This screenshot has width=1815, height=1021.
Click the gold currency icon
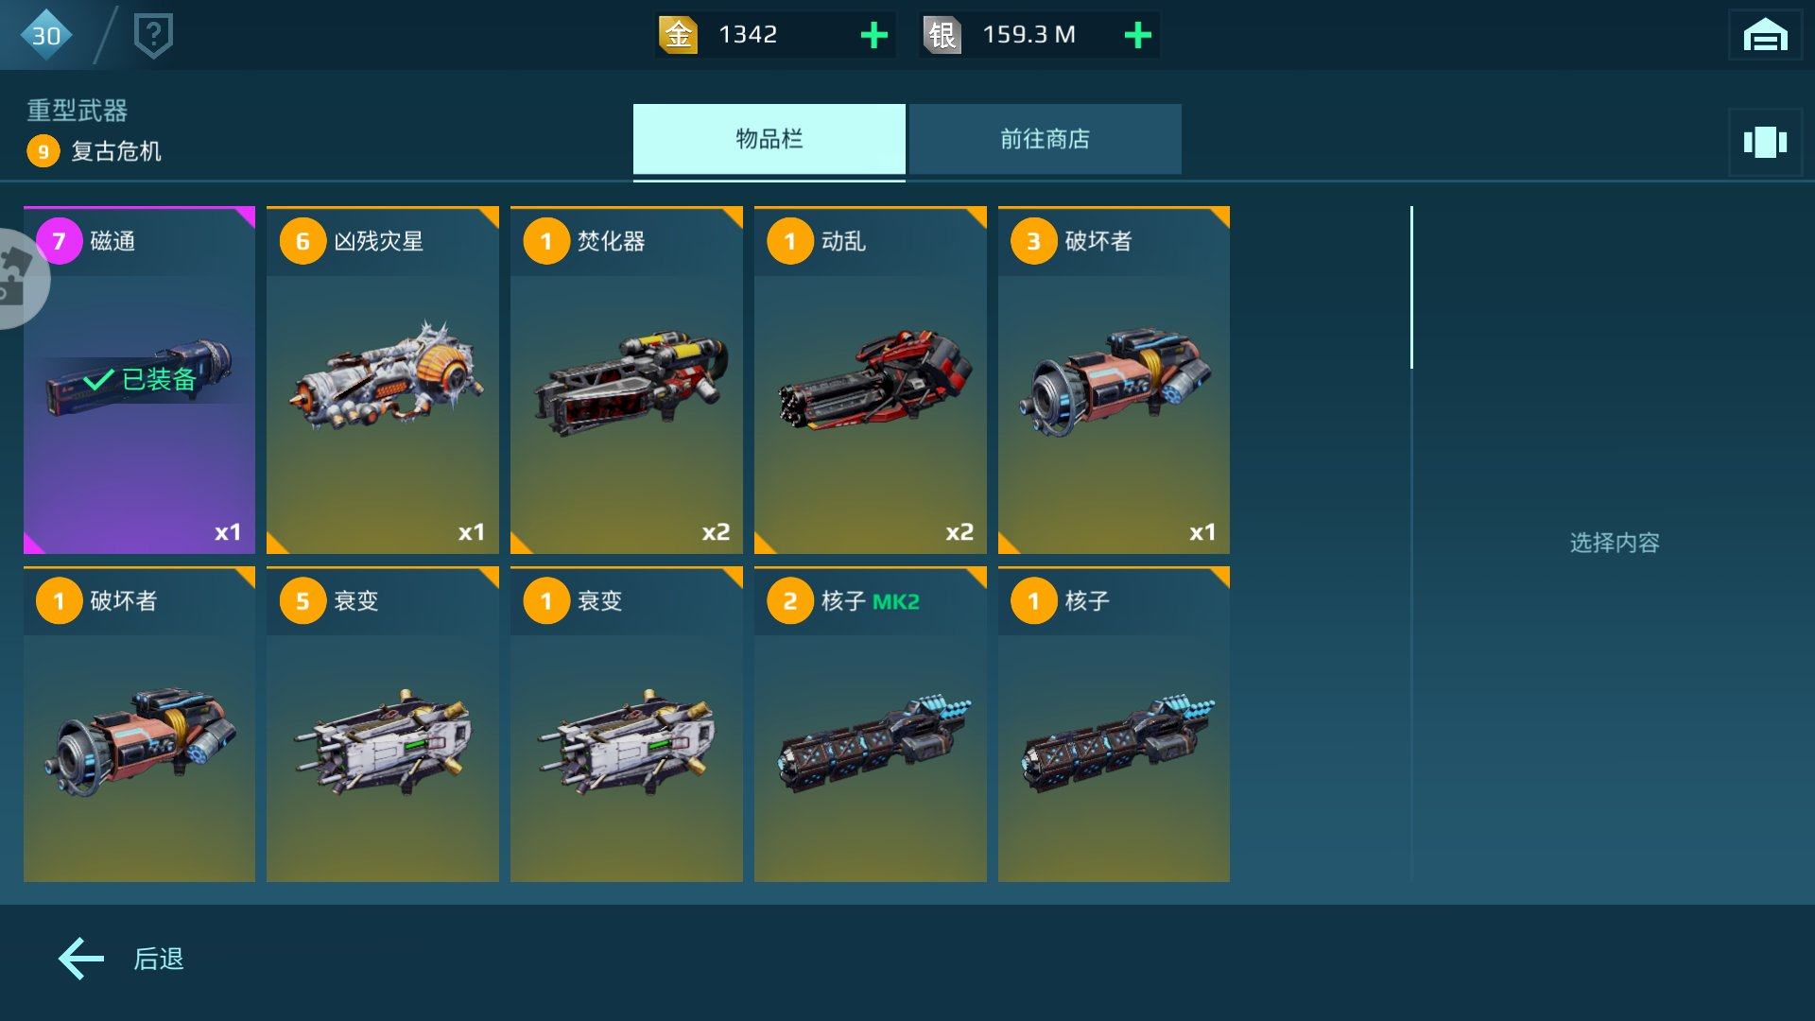tap(678, 35)
